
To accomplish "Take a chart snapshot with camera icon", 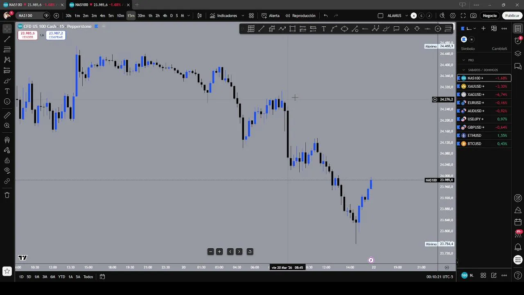I will (473, 16).
